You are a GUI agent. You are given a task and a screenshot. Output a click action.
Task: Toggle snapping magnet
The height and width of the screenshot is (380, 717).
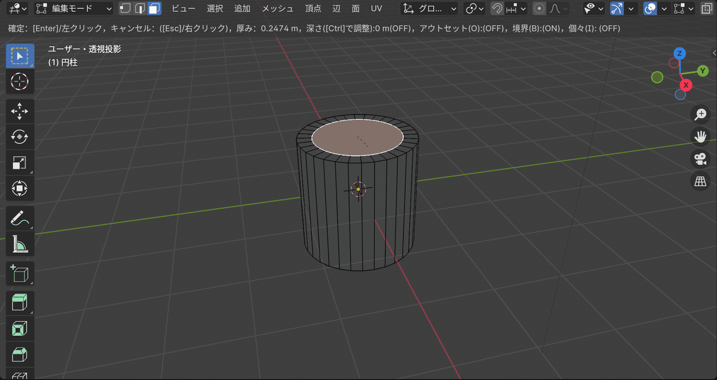[497, 8]
